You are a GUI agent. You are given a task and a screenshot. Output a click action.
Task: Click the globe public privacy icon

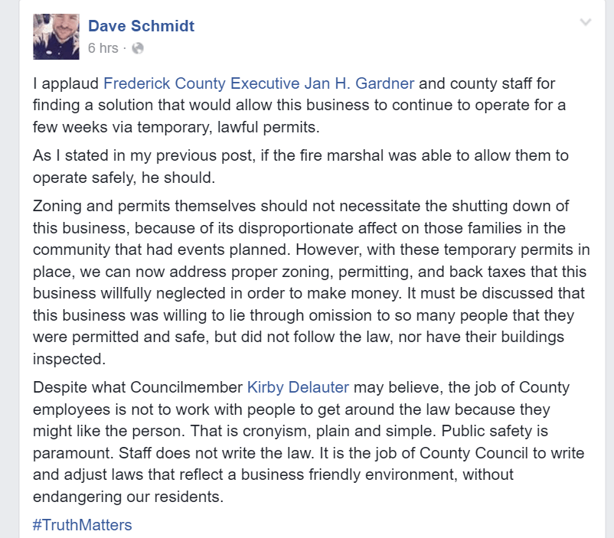138,48
